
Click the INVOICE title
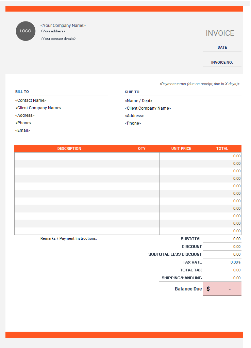coord(220,33)
